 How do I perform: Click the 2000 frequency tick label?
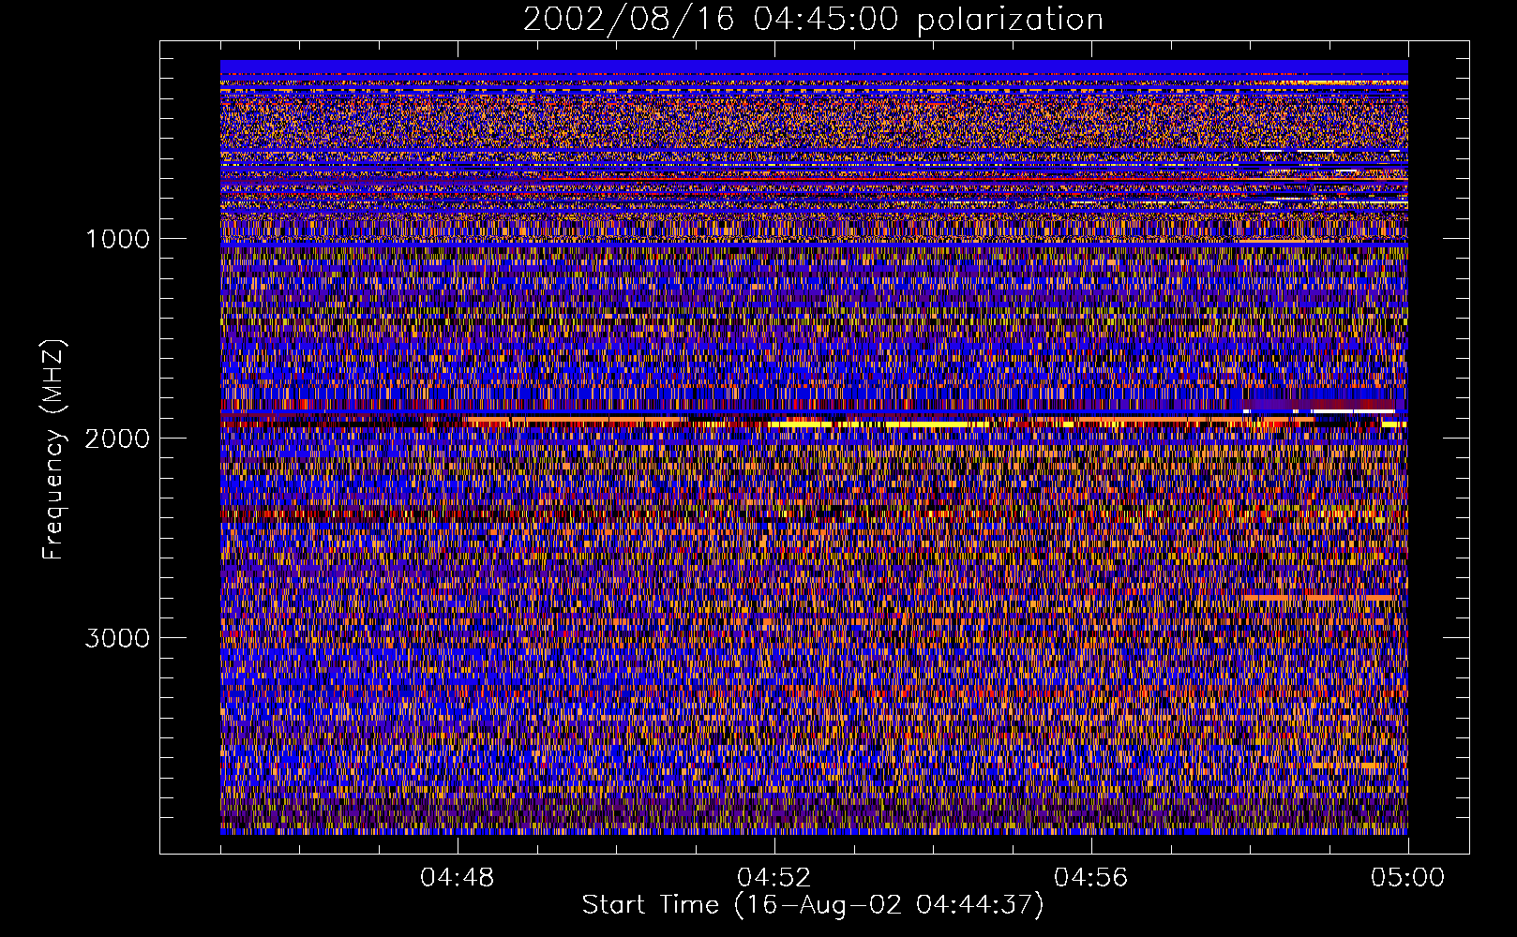[117, 439]
